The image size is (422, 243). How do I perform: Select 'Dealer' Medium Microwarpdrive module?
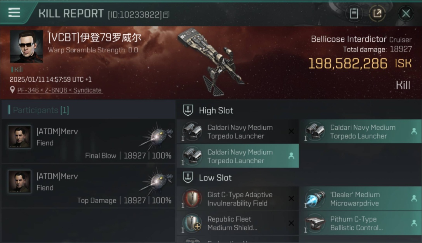(x=360, y=199)
